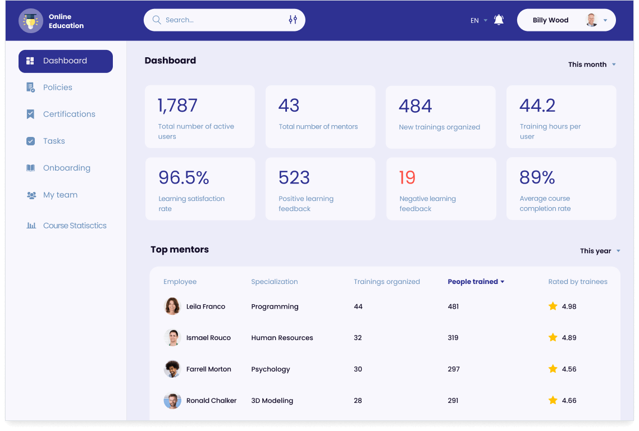Open search filter settings icon
639x431 pixels.
pyautogui.click(x=293, y=20)
